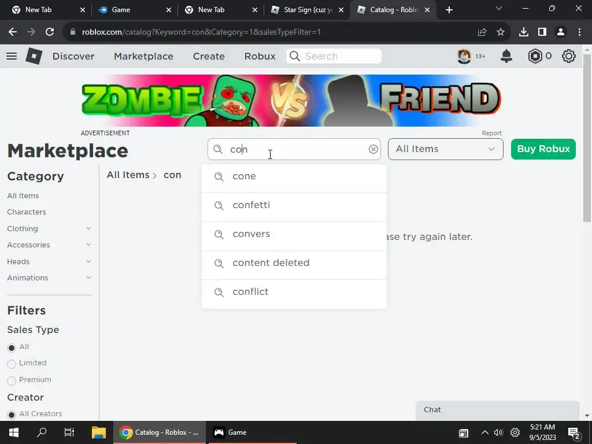Open a new browser tab with plus
The width and height of the screenshot is (592, 444).
(x=449, y=10)
